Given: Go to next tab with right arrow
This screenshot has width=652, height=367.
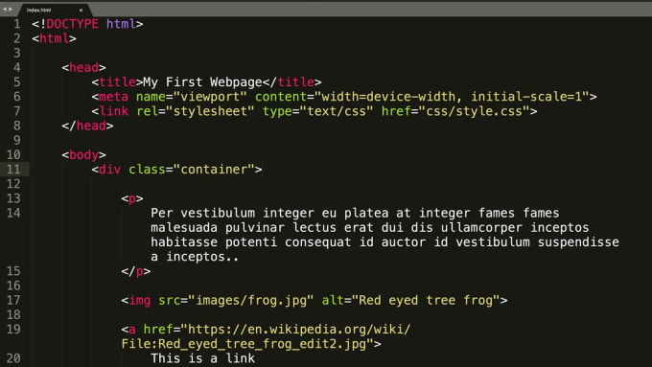Looking at the screenshot, I should (11, 10).
